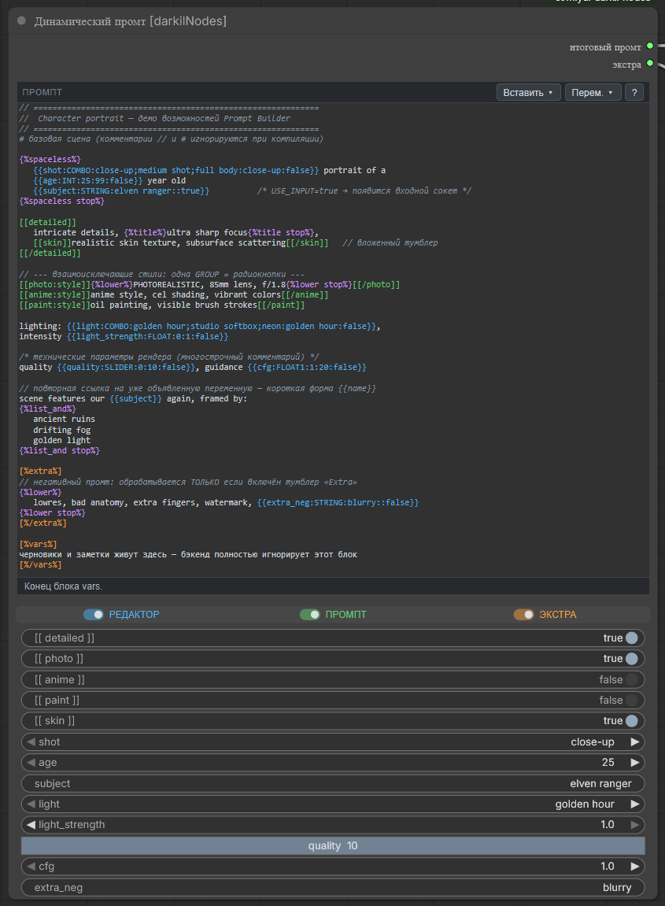Toggle the ПРОМПТ switch
Image resolution: width=665 pixels, height=906 pixels.
[310, 615]
